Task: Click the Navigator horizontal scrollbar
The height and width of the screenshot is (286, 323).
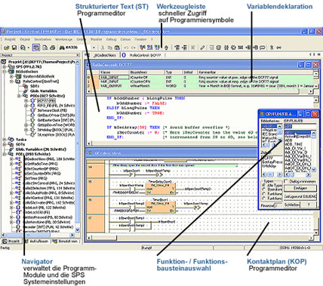Action: (x=38, y=235)
